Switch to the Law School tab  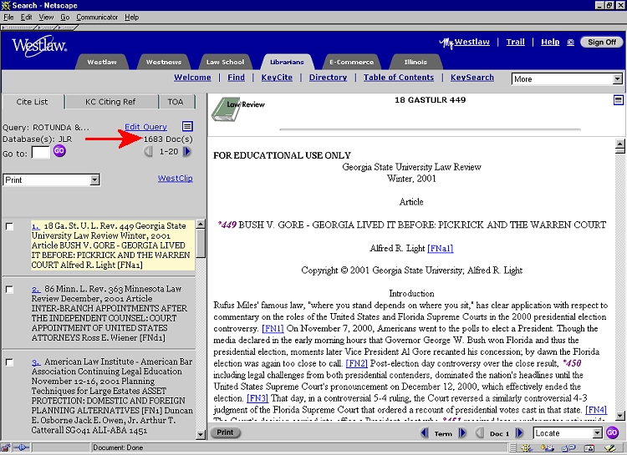(225, 63)
